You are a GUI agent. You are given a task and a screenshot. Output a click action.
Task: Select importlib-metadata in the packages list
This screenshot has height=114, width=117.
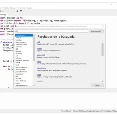point(22,60)
